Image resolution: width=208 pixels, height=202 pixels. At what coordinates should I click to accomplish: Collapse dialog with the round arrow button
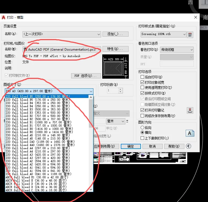point(188,146)
